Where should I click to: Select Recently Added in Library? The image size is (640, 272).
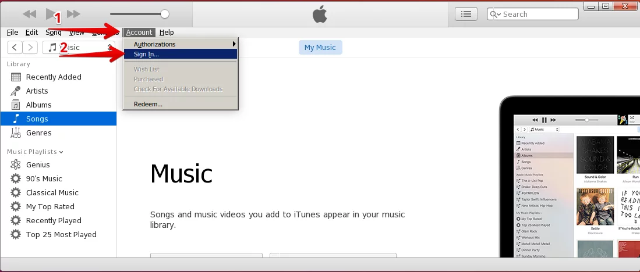[58, 77]
